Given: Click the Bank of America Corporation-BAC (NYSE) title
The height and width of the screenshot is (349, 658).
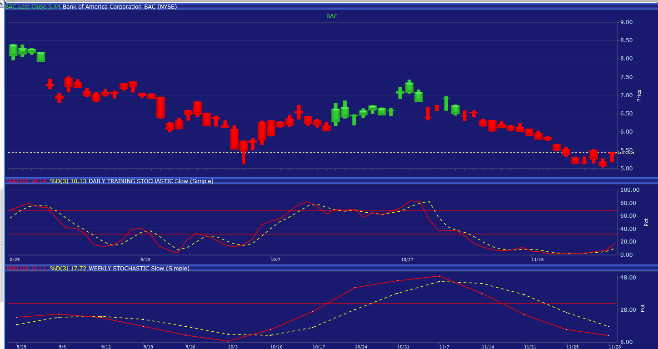Looking at the screenshot, I should tap(120, 6).
